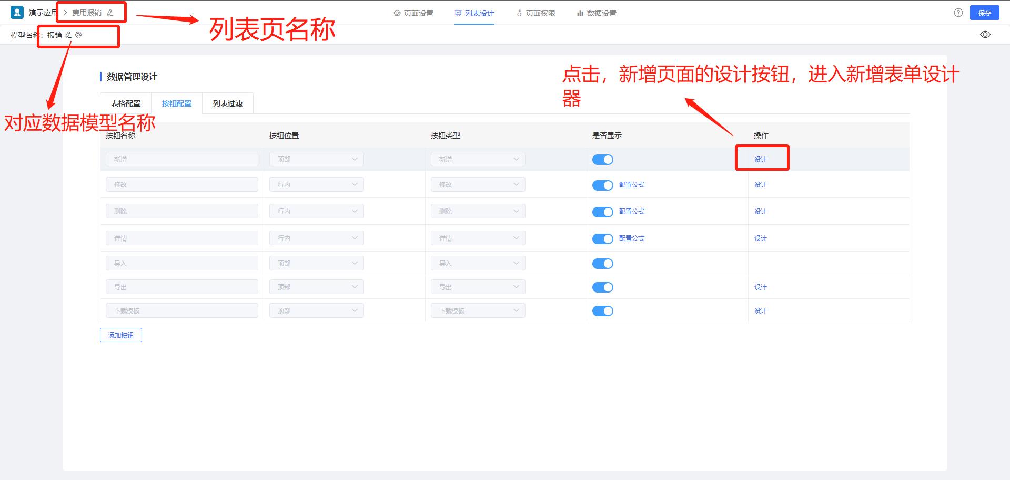Image resolution: width=1010 pixels, height=480 pixels.
Task: Toggle display switch for 删除 row
Action: point(603,212)
